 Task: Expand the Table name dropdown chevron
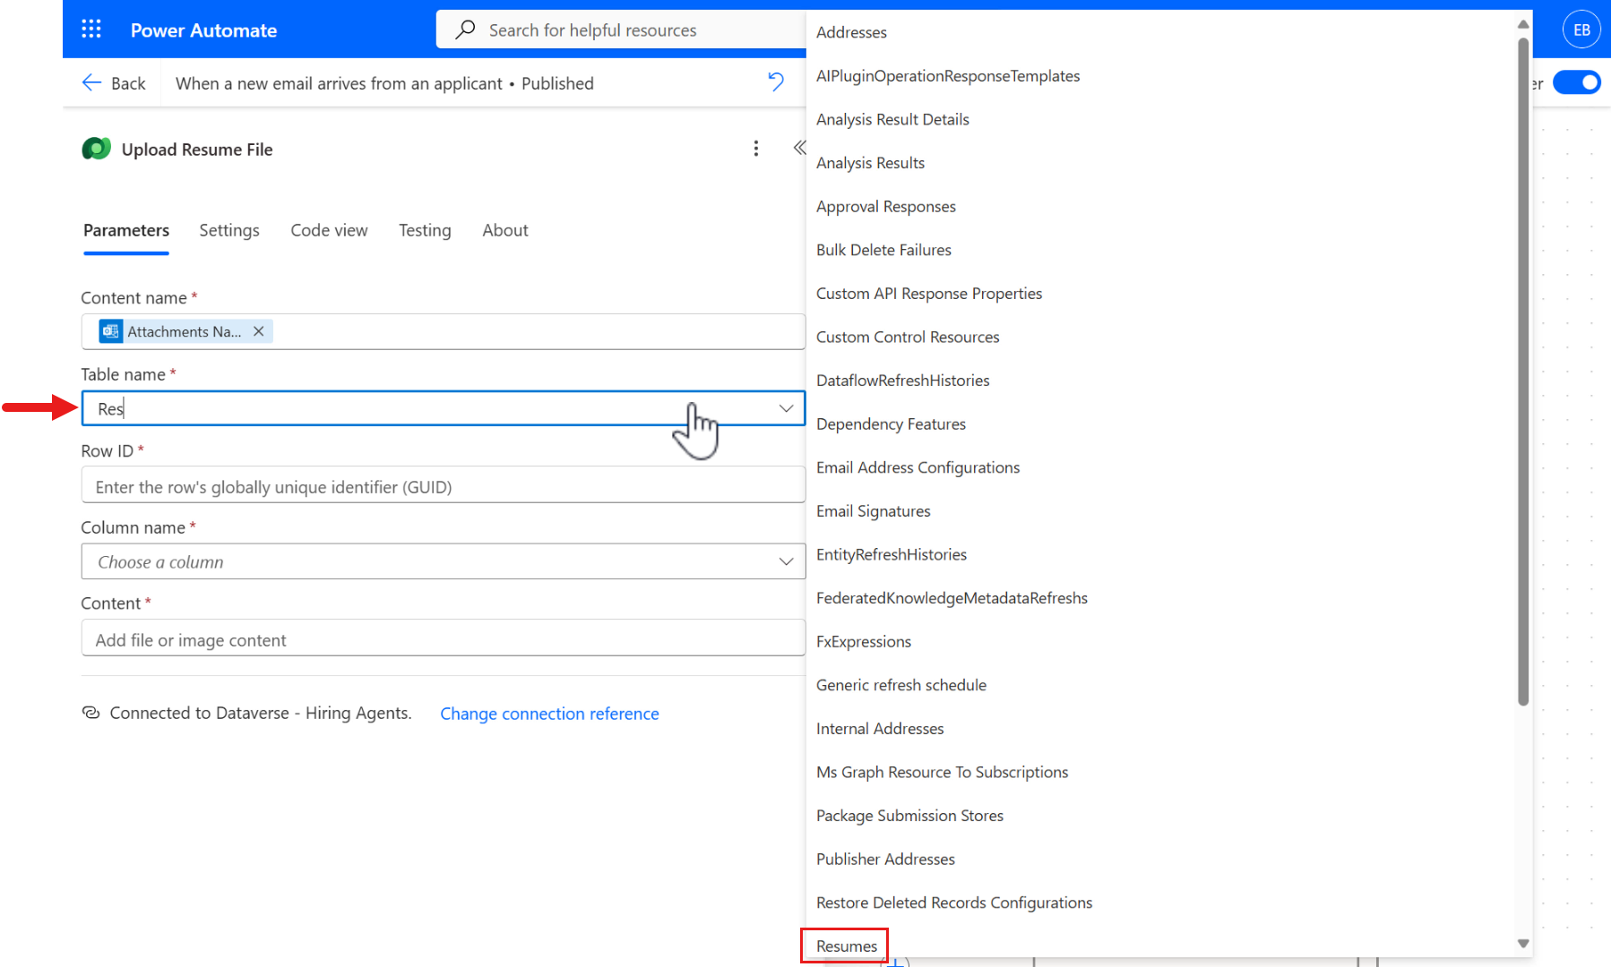click(x=786, y=408)
